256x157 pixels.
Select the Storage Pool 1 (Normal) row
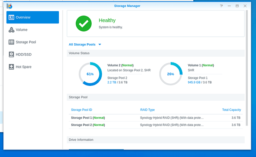[x=156, y=118]
